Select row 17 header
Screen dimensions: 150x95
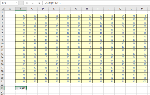[x=2, y=67]
